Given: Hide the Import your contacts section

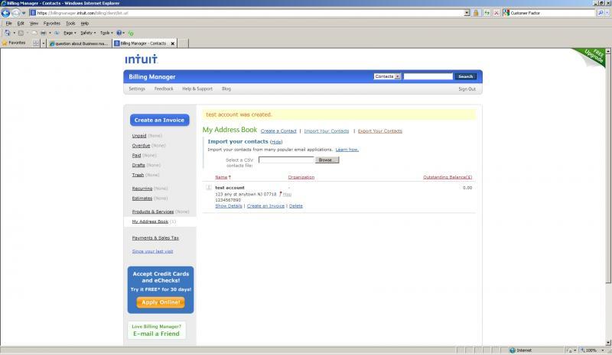Looking at the screenshot, I should (276, 142).
